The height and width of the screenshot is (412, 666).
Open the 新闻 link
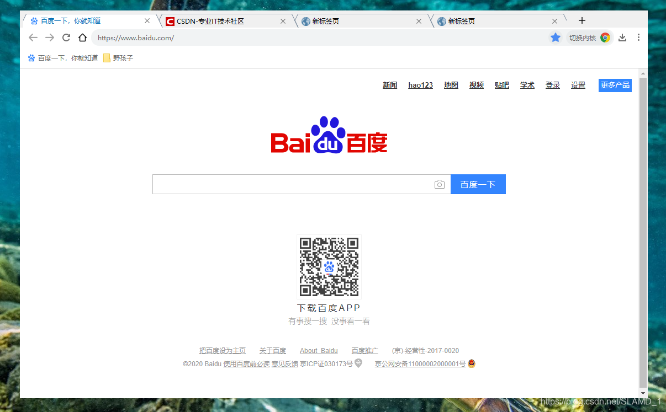pyautogui.click(x=390, y=85)
